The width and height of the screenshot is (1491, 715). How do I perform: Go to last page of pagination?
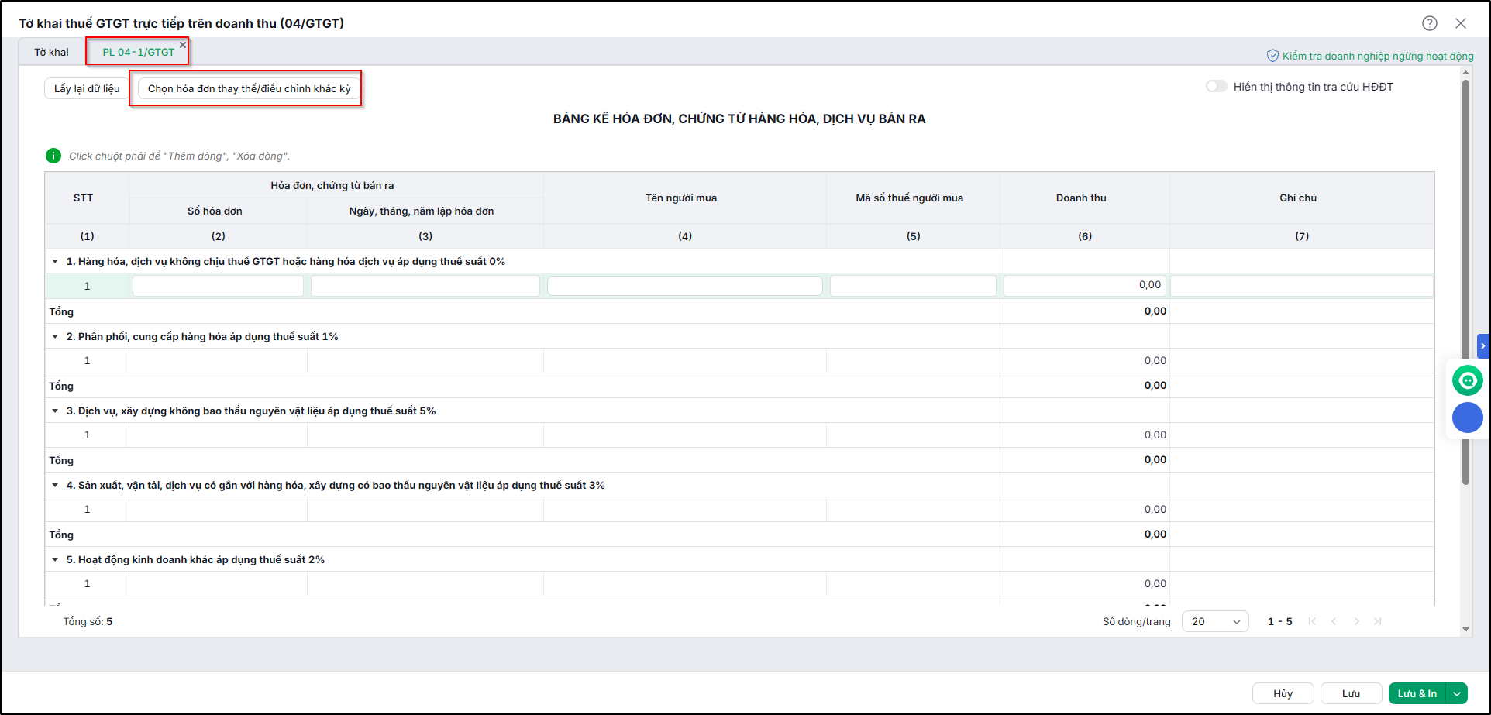click(1378, 621)
